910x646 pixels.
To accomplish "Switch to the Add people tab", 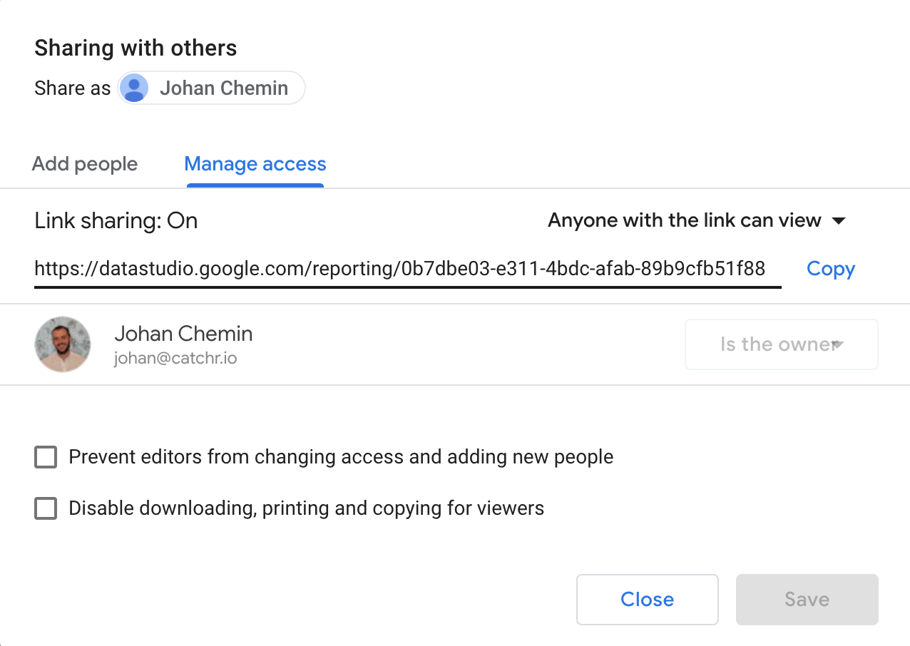I will pyautogui.click(x=84, y=164).
